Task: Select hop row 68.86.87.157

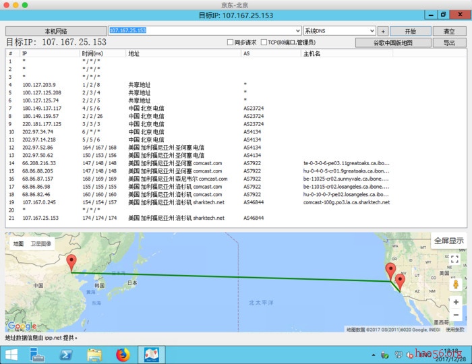Action: [236, 179]
